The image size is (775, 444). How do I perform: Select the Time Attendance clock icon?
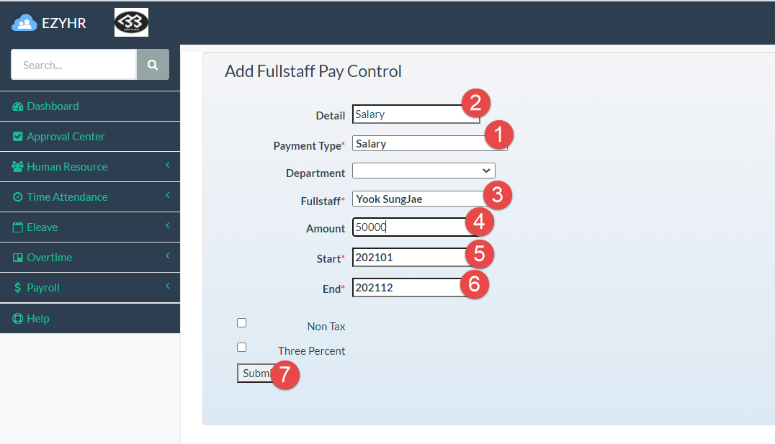[x=17, y=196]
